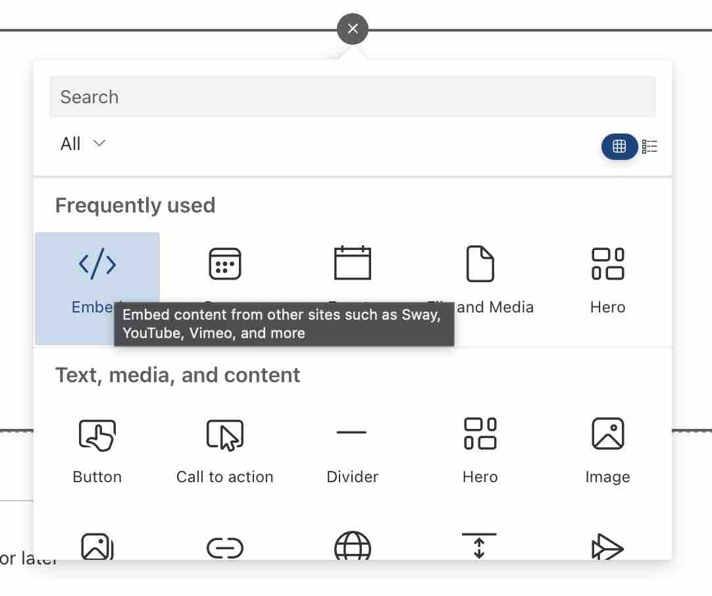This screenshot has height=596, width=712.
Task: Select the Image gallery web part icon
Action: coord(97,547)
